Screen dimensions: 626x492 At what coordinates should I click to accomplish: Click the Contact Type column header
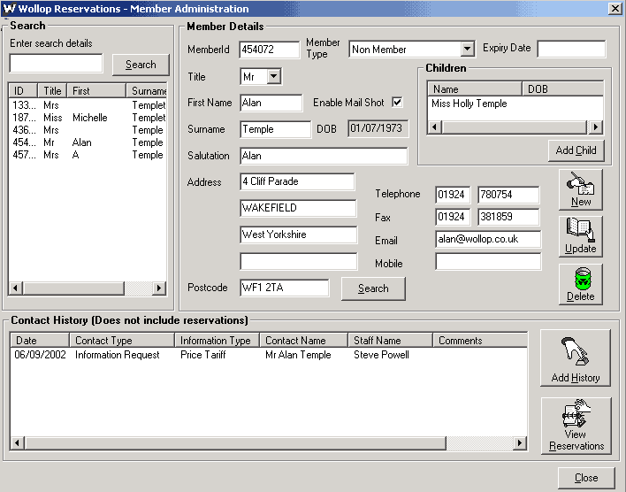[122, 340]
